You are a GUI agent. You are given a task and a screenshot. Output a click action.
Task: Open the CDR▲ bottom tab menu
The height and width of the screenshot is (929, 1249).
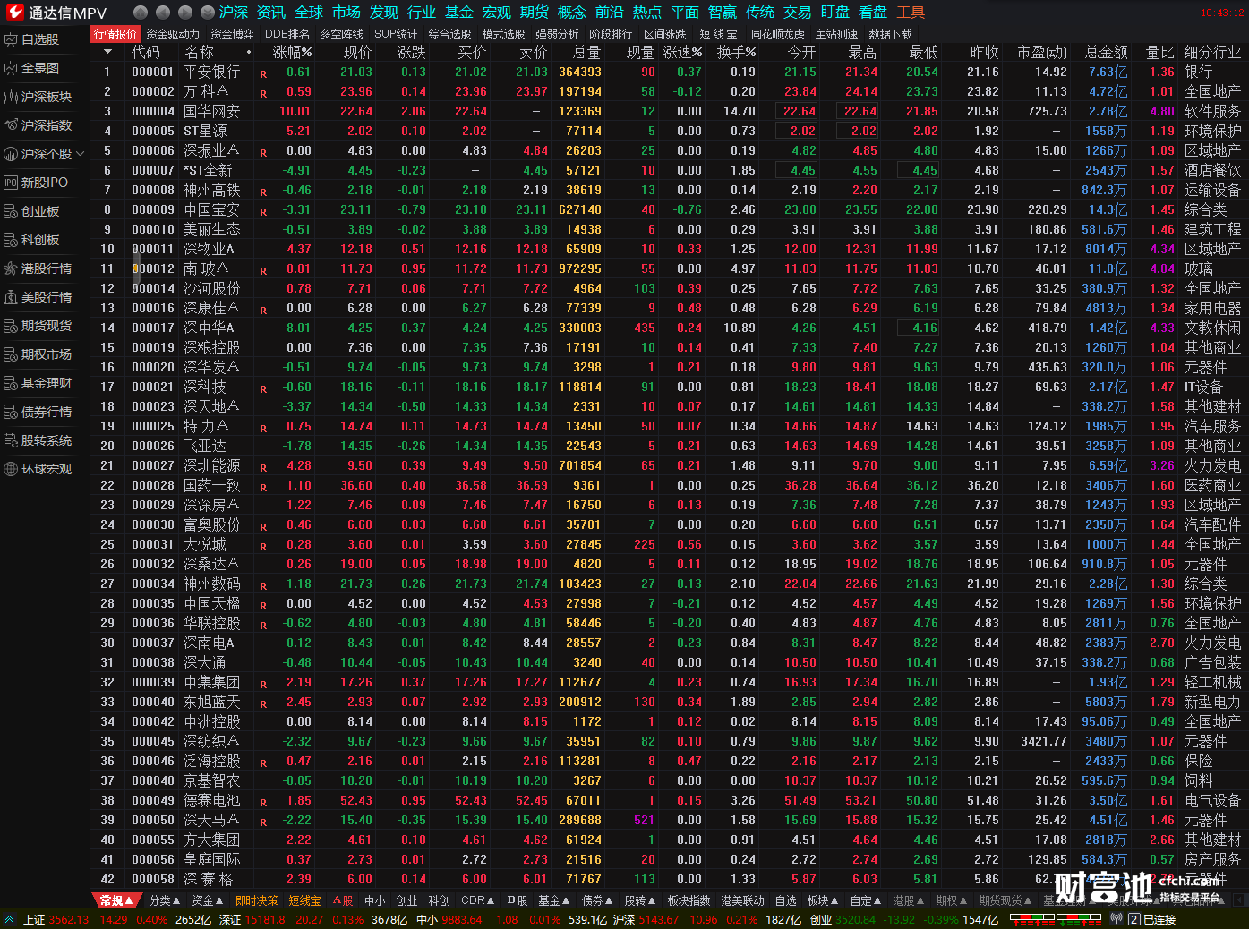click(x=477, y=900)
